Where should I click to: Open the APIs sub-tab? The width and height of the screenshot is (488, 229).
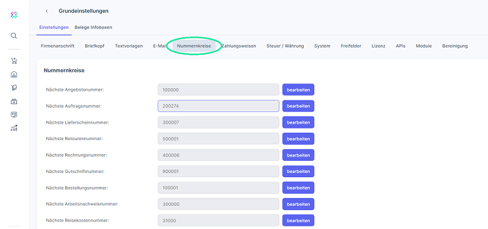[401, 46]
